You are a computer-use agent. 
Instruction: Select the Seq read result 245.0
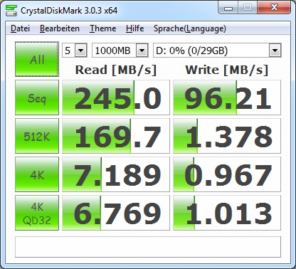click(116, 97)
